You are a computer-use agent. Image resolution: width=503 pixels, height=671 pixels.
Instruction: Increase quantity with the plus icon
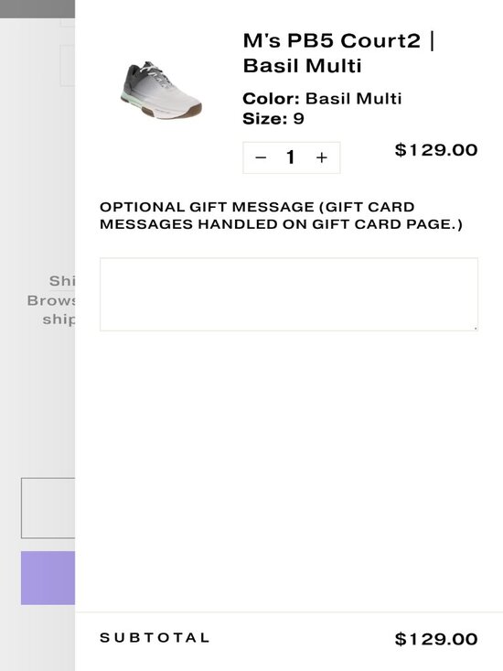coord(322,157)
